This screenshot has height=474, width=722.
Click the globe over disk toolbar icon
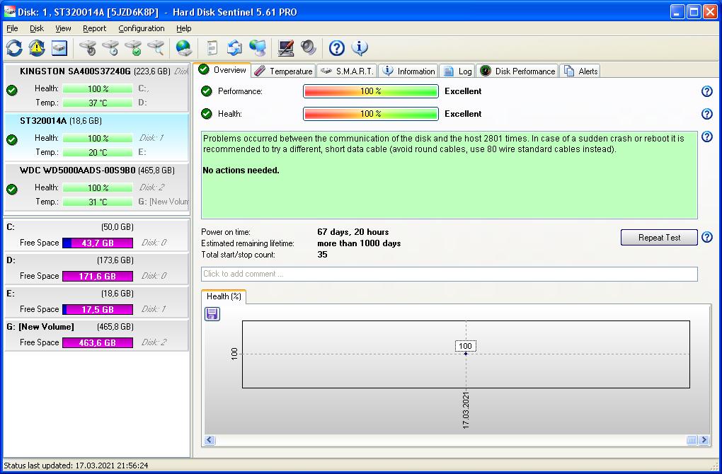point(184,48)
